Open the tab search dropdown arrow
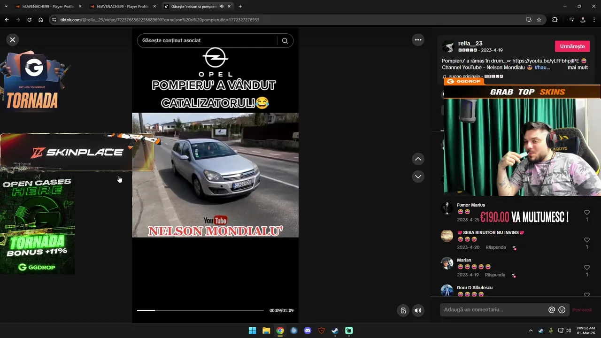The height and width of the screenshot is (338, 601). [6, 7]
